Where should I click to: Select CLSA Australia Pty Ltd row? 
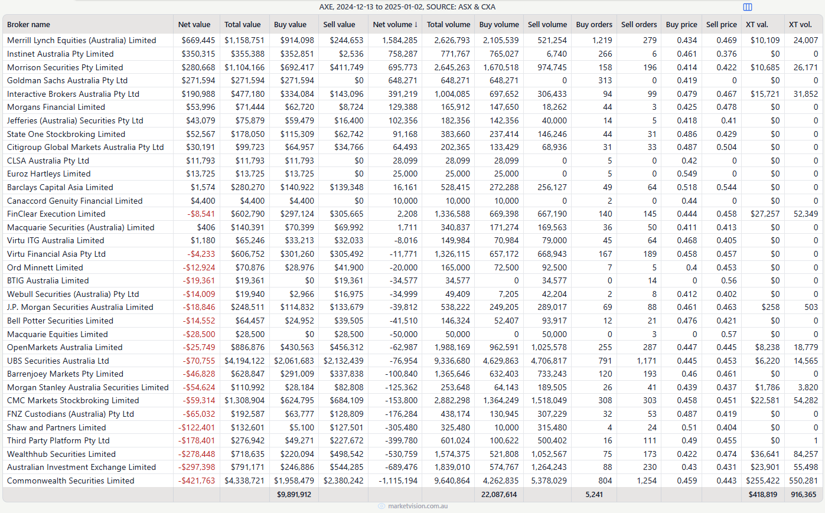pyautogui.click(x=412, y=161)
